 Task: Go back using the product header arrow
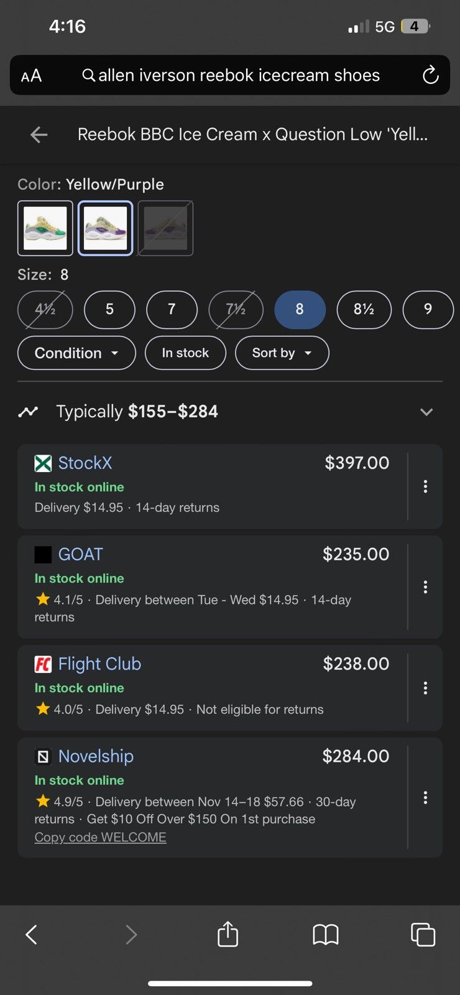tap(39, 134)
